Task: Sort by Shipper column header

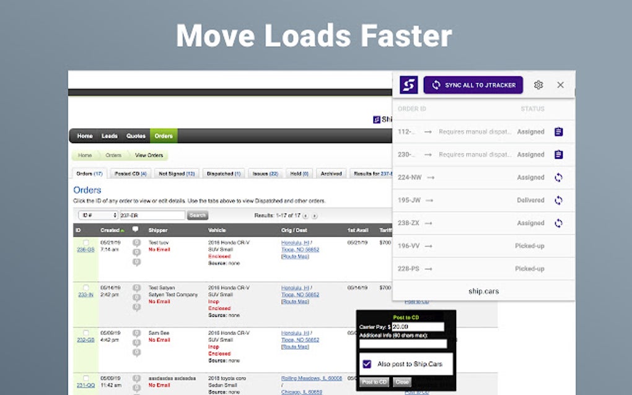Action: 158,230
